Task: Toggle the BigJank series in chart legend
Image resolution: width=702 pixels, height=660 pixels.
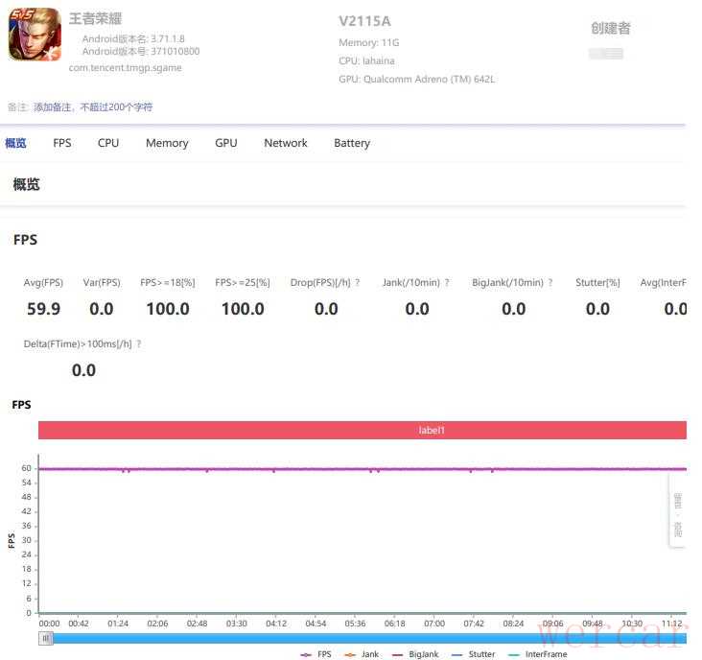Action: point(415,654)
